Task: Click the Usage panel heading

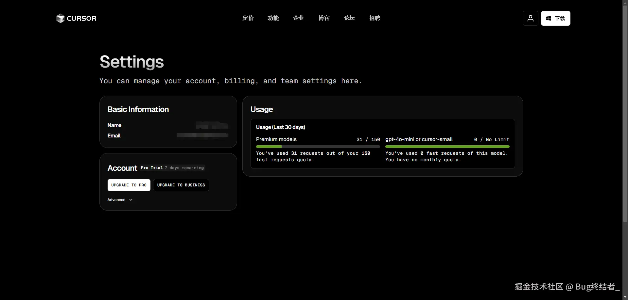Action: pos(262,109)
